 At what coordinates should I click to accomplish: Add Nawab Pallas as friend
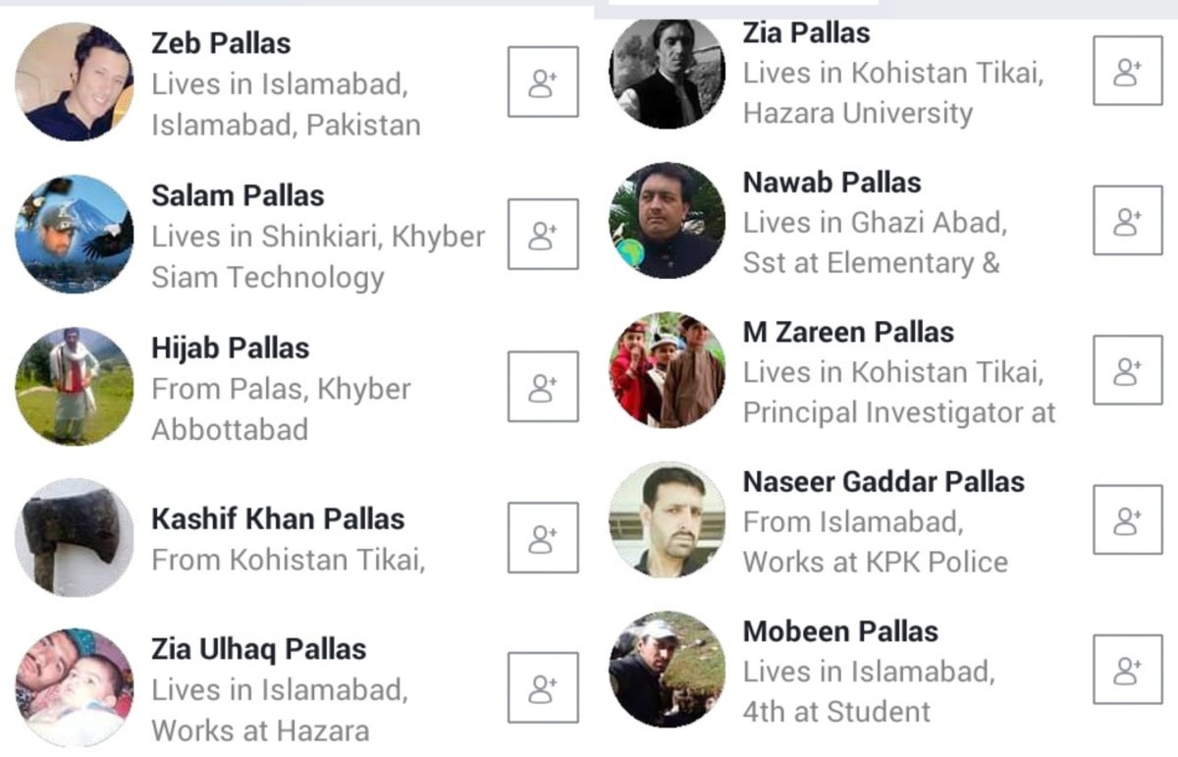coord(1128,220)
